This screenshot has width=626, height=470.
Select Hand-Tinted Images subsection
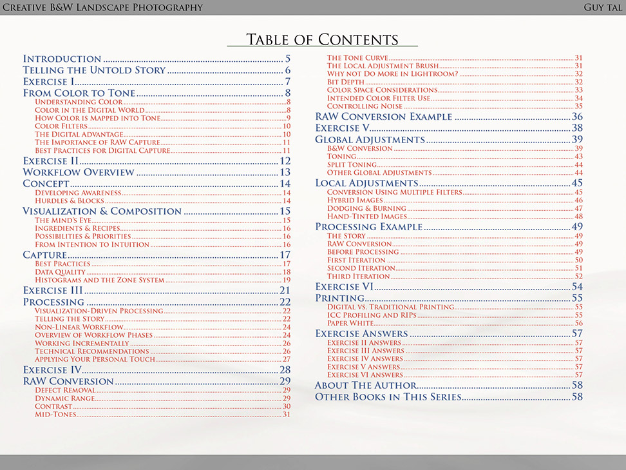click(x=455, y=216)
